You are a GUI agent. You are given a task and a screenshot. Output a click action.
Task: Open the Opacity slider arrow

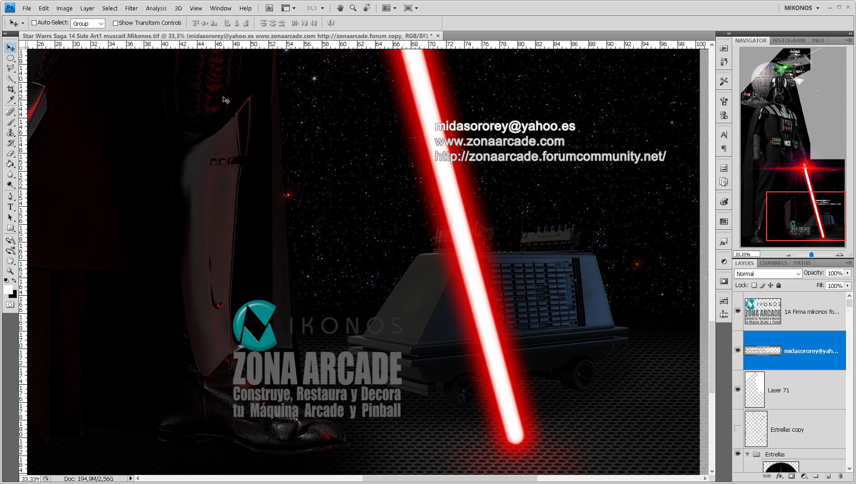point(848,273)
